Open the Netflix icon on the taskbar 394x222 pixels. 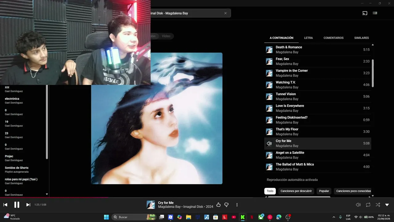(252, 217)
